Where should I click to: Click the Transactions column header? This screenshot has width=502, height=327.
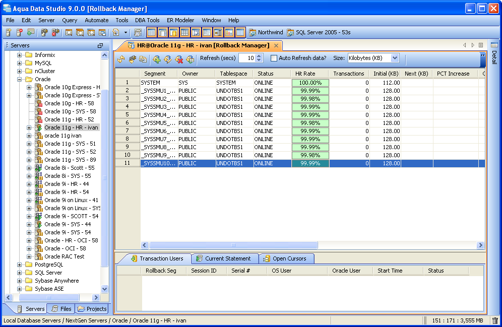[x=349, y=74]
